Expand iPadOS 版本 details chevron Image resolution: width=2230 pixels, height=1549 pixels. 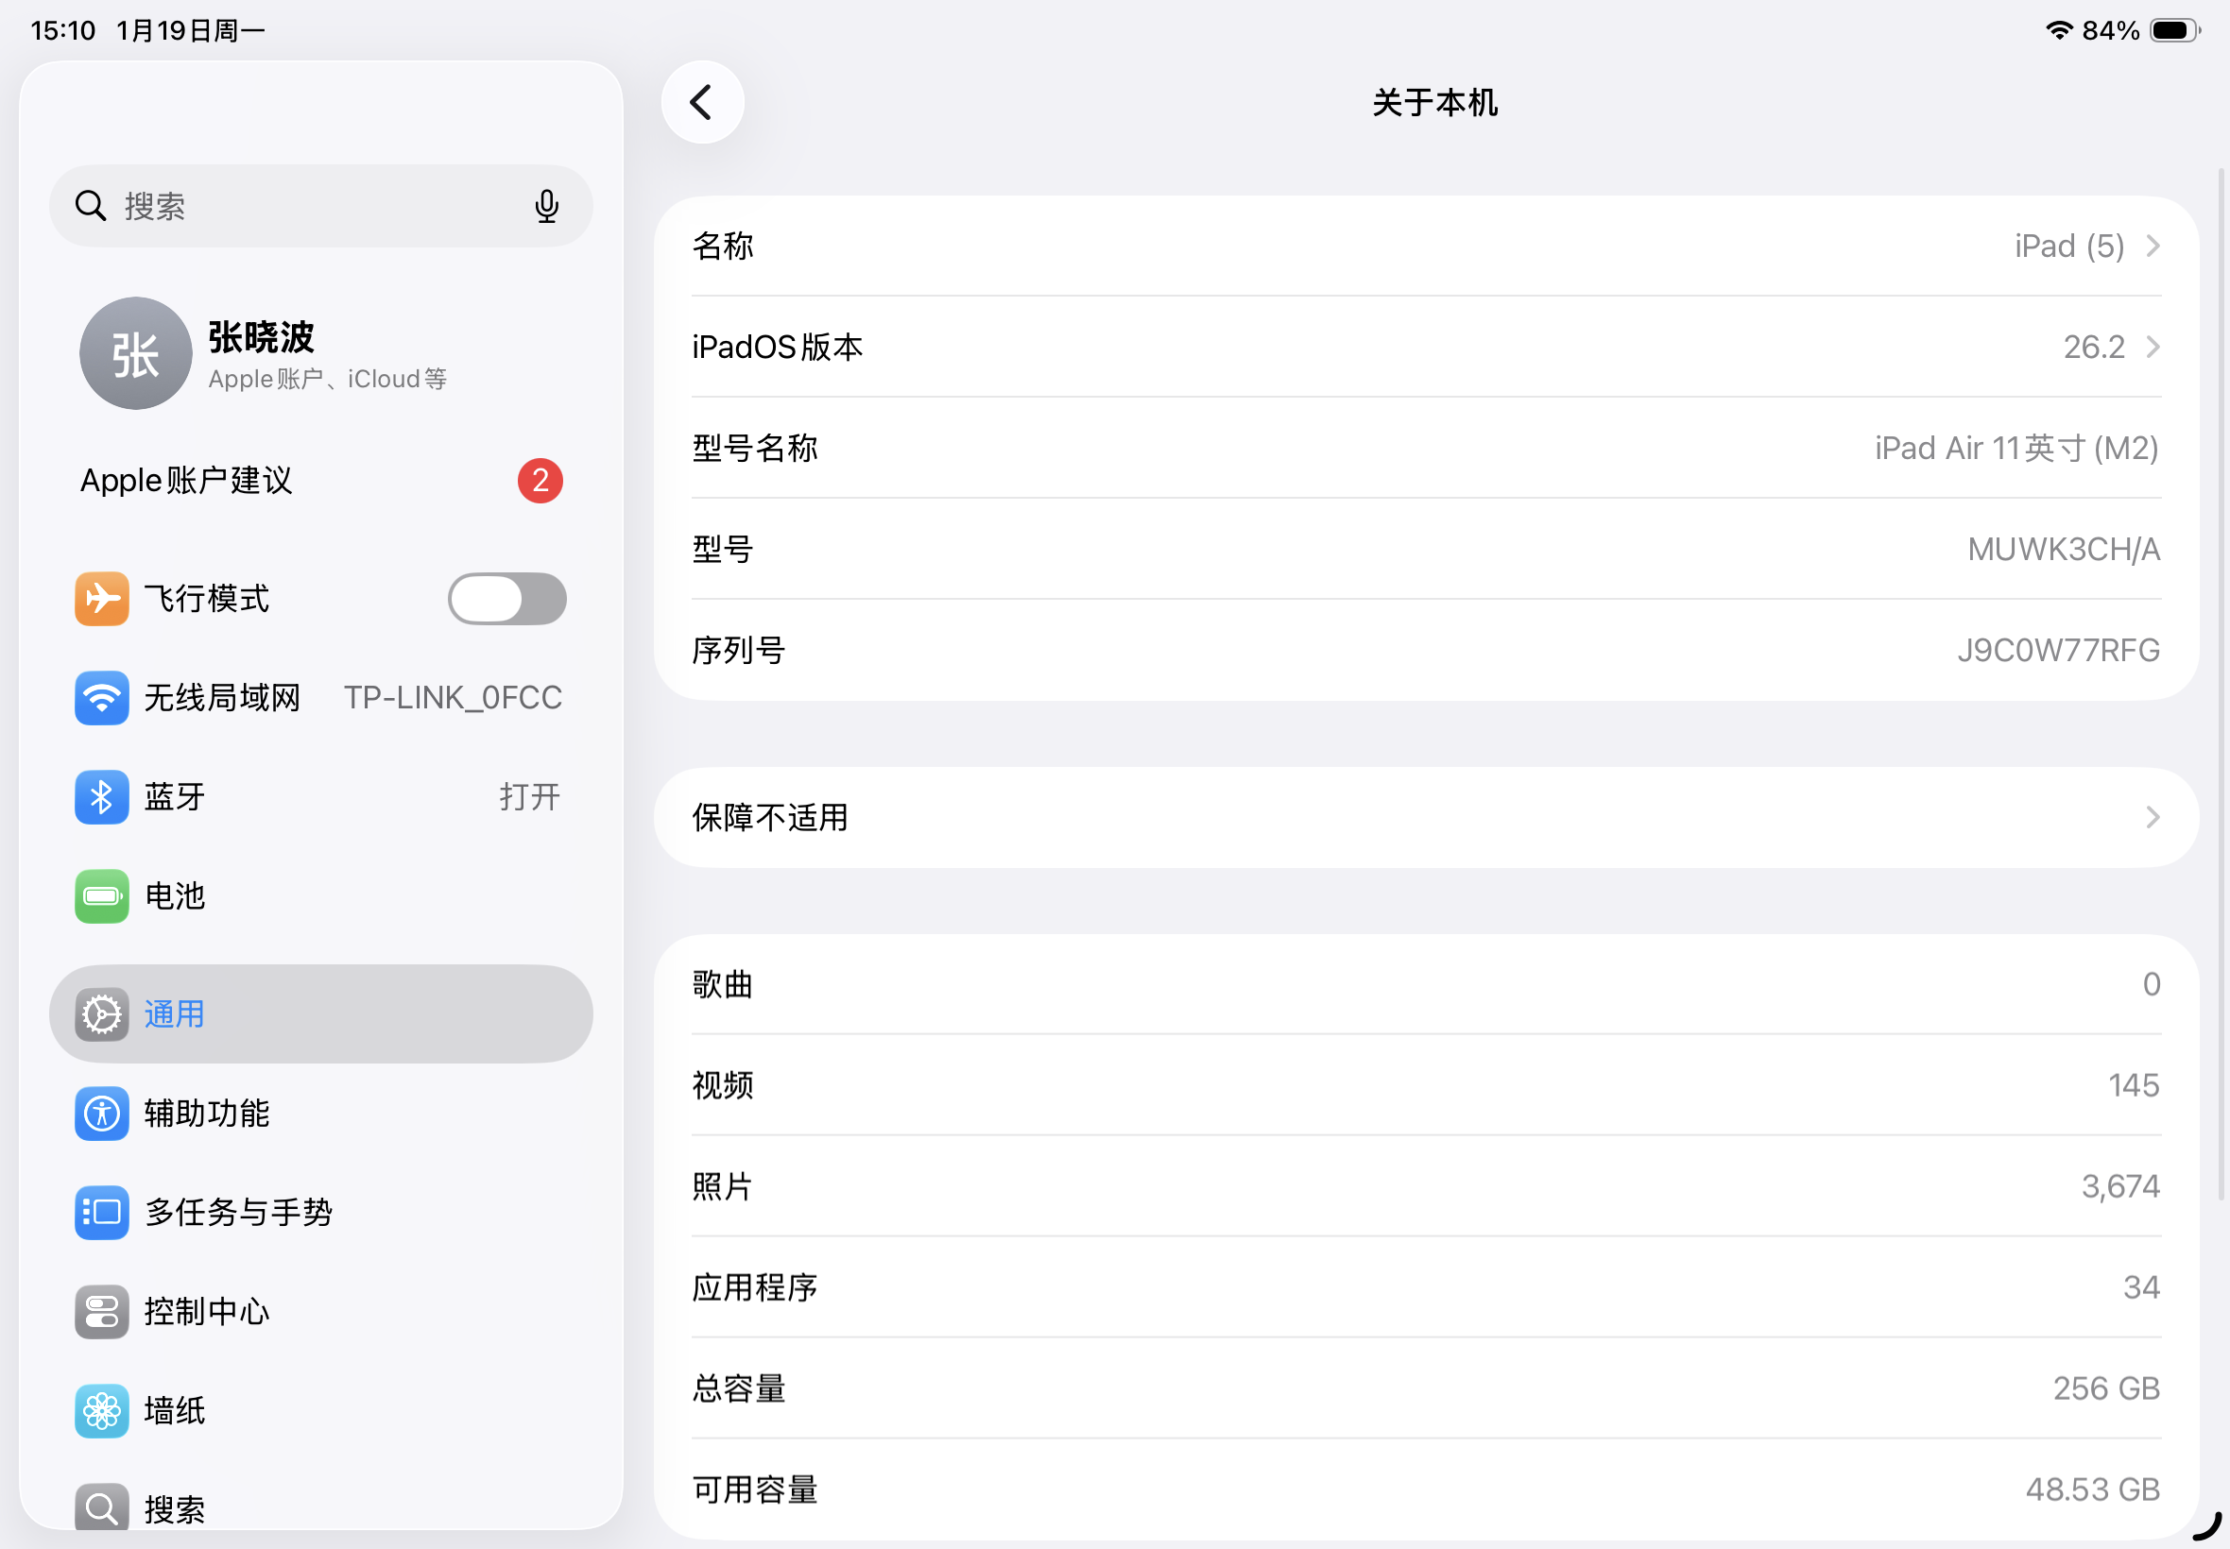point(2153,348)
